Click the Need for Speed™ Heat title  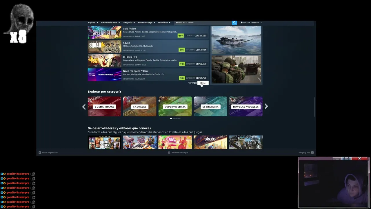coord(136,71)
